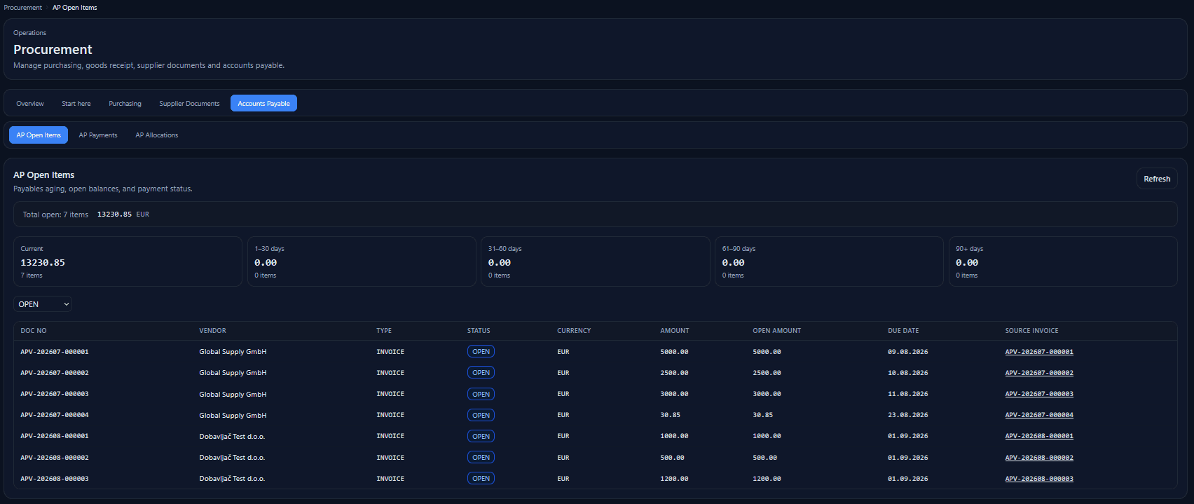Switch to the Start here tab
This screenshot has width=1194, height=504.
point(76,104)
